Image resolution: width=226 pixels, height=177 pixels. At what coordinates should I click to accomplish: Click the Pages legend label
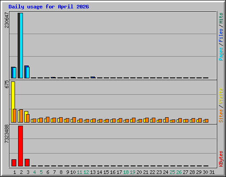click(x=221, y=54)
